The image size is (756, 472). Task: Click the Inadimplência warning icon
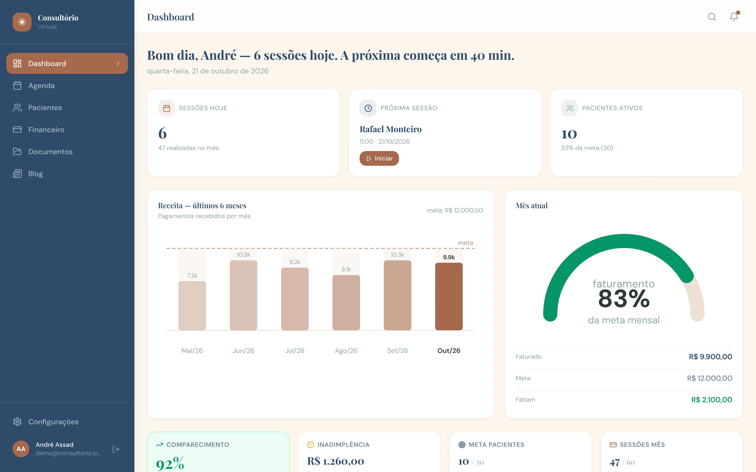click(x=311, y=445)
